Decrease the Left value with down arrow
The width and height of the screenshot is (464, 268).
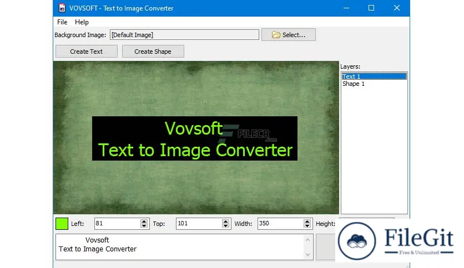pyautogui.click(x=144, y=226)
